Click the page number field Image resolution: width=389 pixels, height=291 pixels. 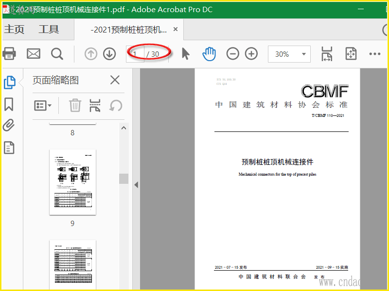point(135,54)
